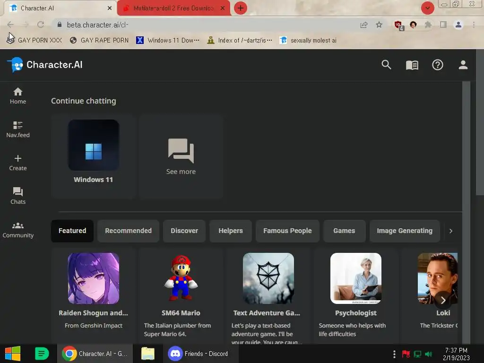Viewport: 484px width, 363px height.
Task: Click the red flag tray icon
Action: pos(406,354)
